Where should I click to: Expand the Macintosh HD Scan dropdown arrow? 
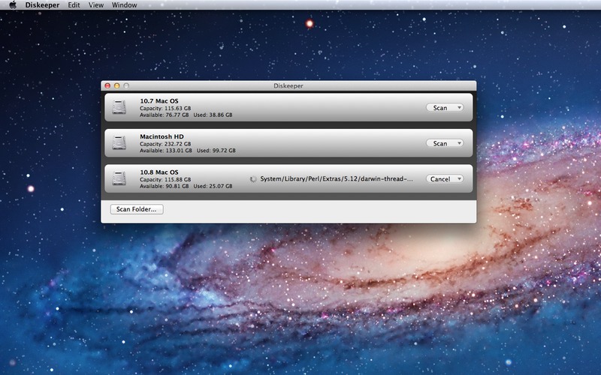tap(458, 143)
